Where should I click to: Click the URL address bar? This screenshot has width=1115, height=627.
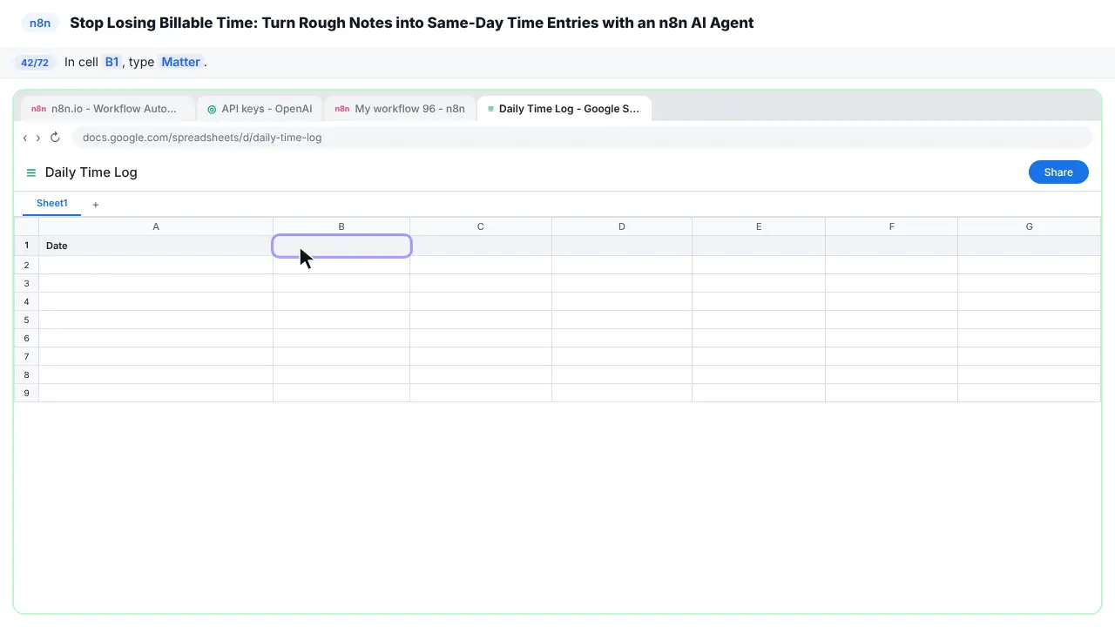tap(582, 138)
